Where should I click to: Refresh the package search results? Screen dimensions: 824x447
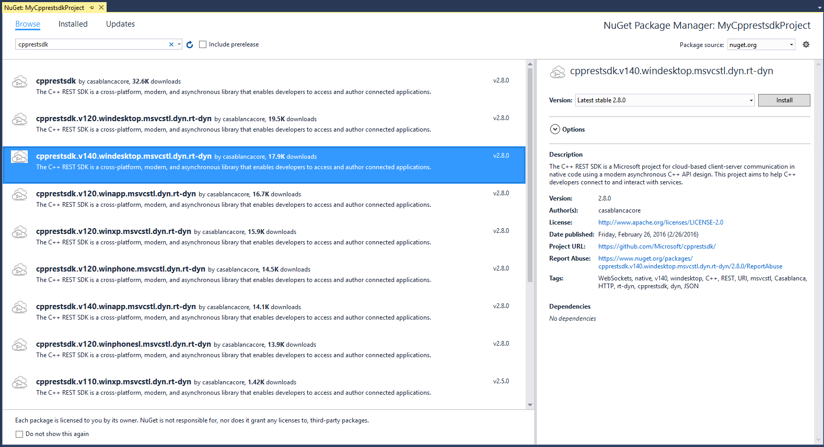190,44
